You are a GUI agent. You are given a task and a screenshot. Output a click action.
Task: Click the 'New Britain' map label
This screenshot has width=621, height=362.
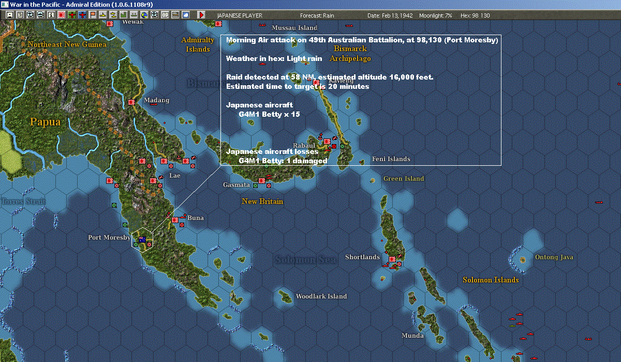(x=262, y=201)
